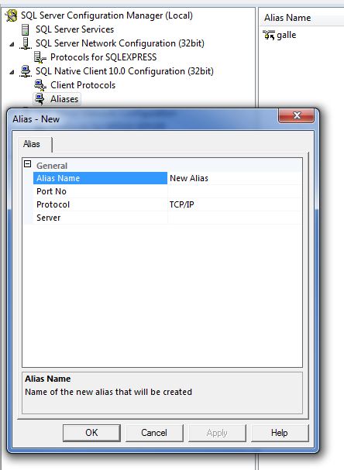This screenshot has width=344, height=470.
Task: Edit the New Alias value field
Action: [235, 178]
